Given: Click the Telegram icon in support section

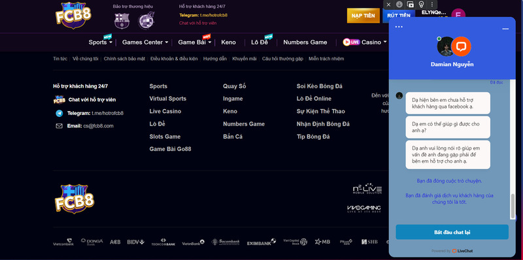Looking at the screenshot, I should tap(59, 113).
